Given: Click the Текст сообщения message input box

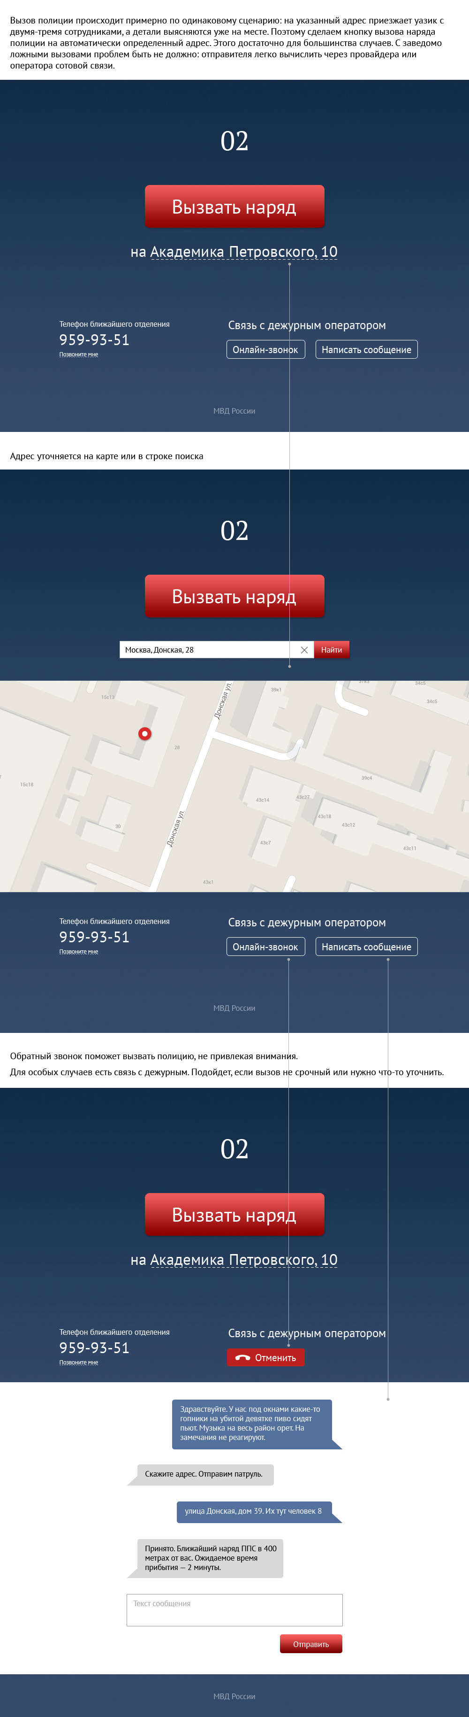Looking at the screenshot, I should (234, 1609).
